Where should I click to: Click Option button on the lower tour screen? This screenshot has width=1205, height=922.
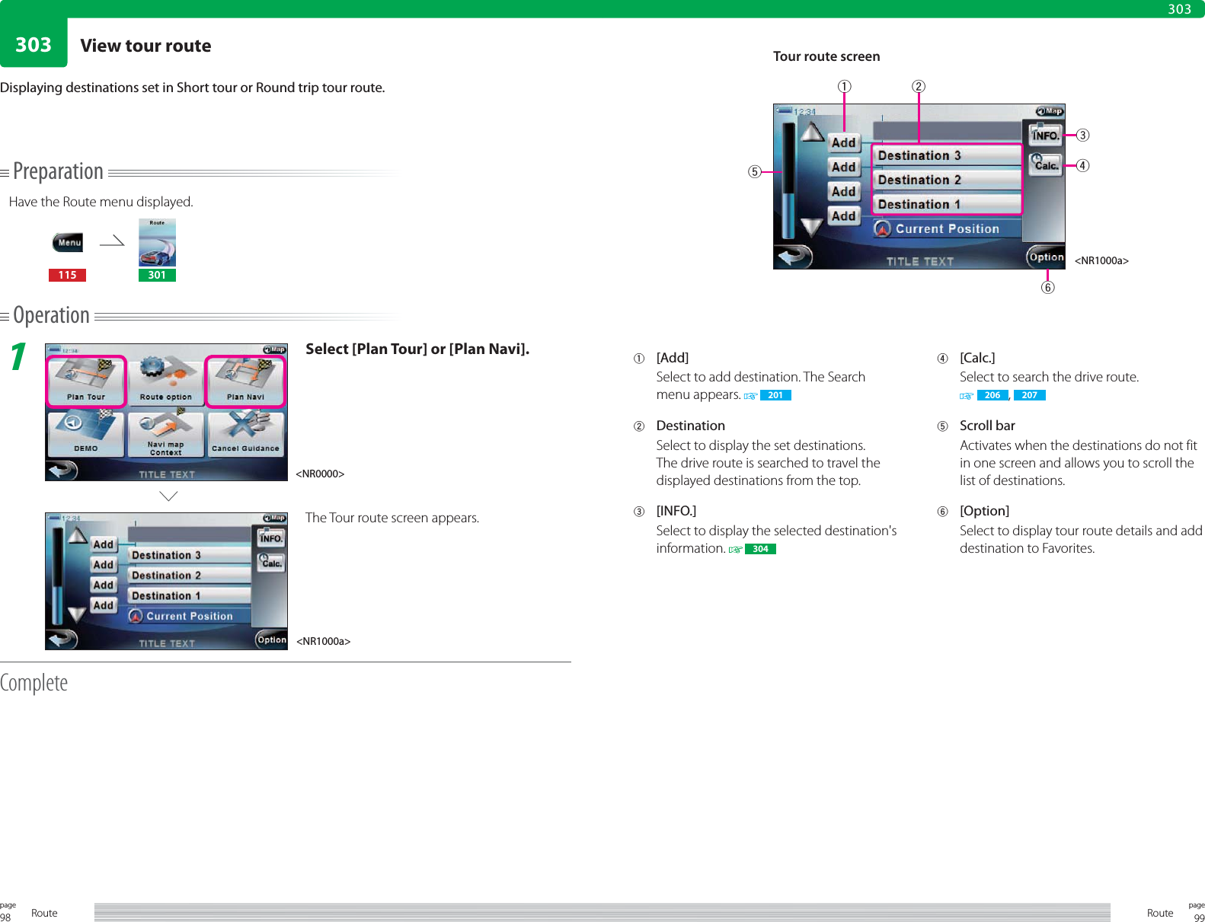pos(271,640)
